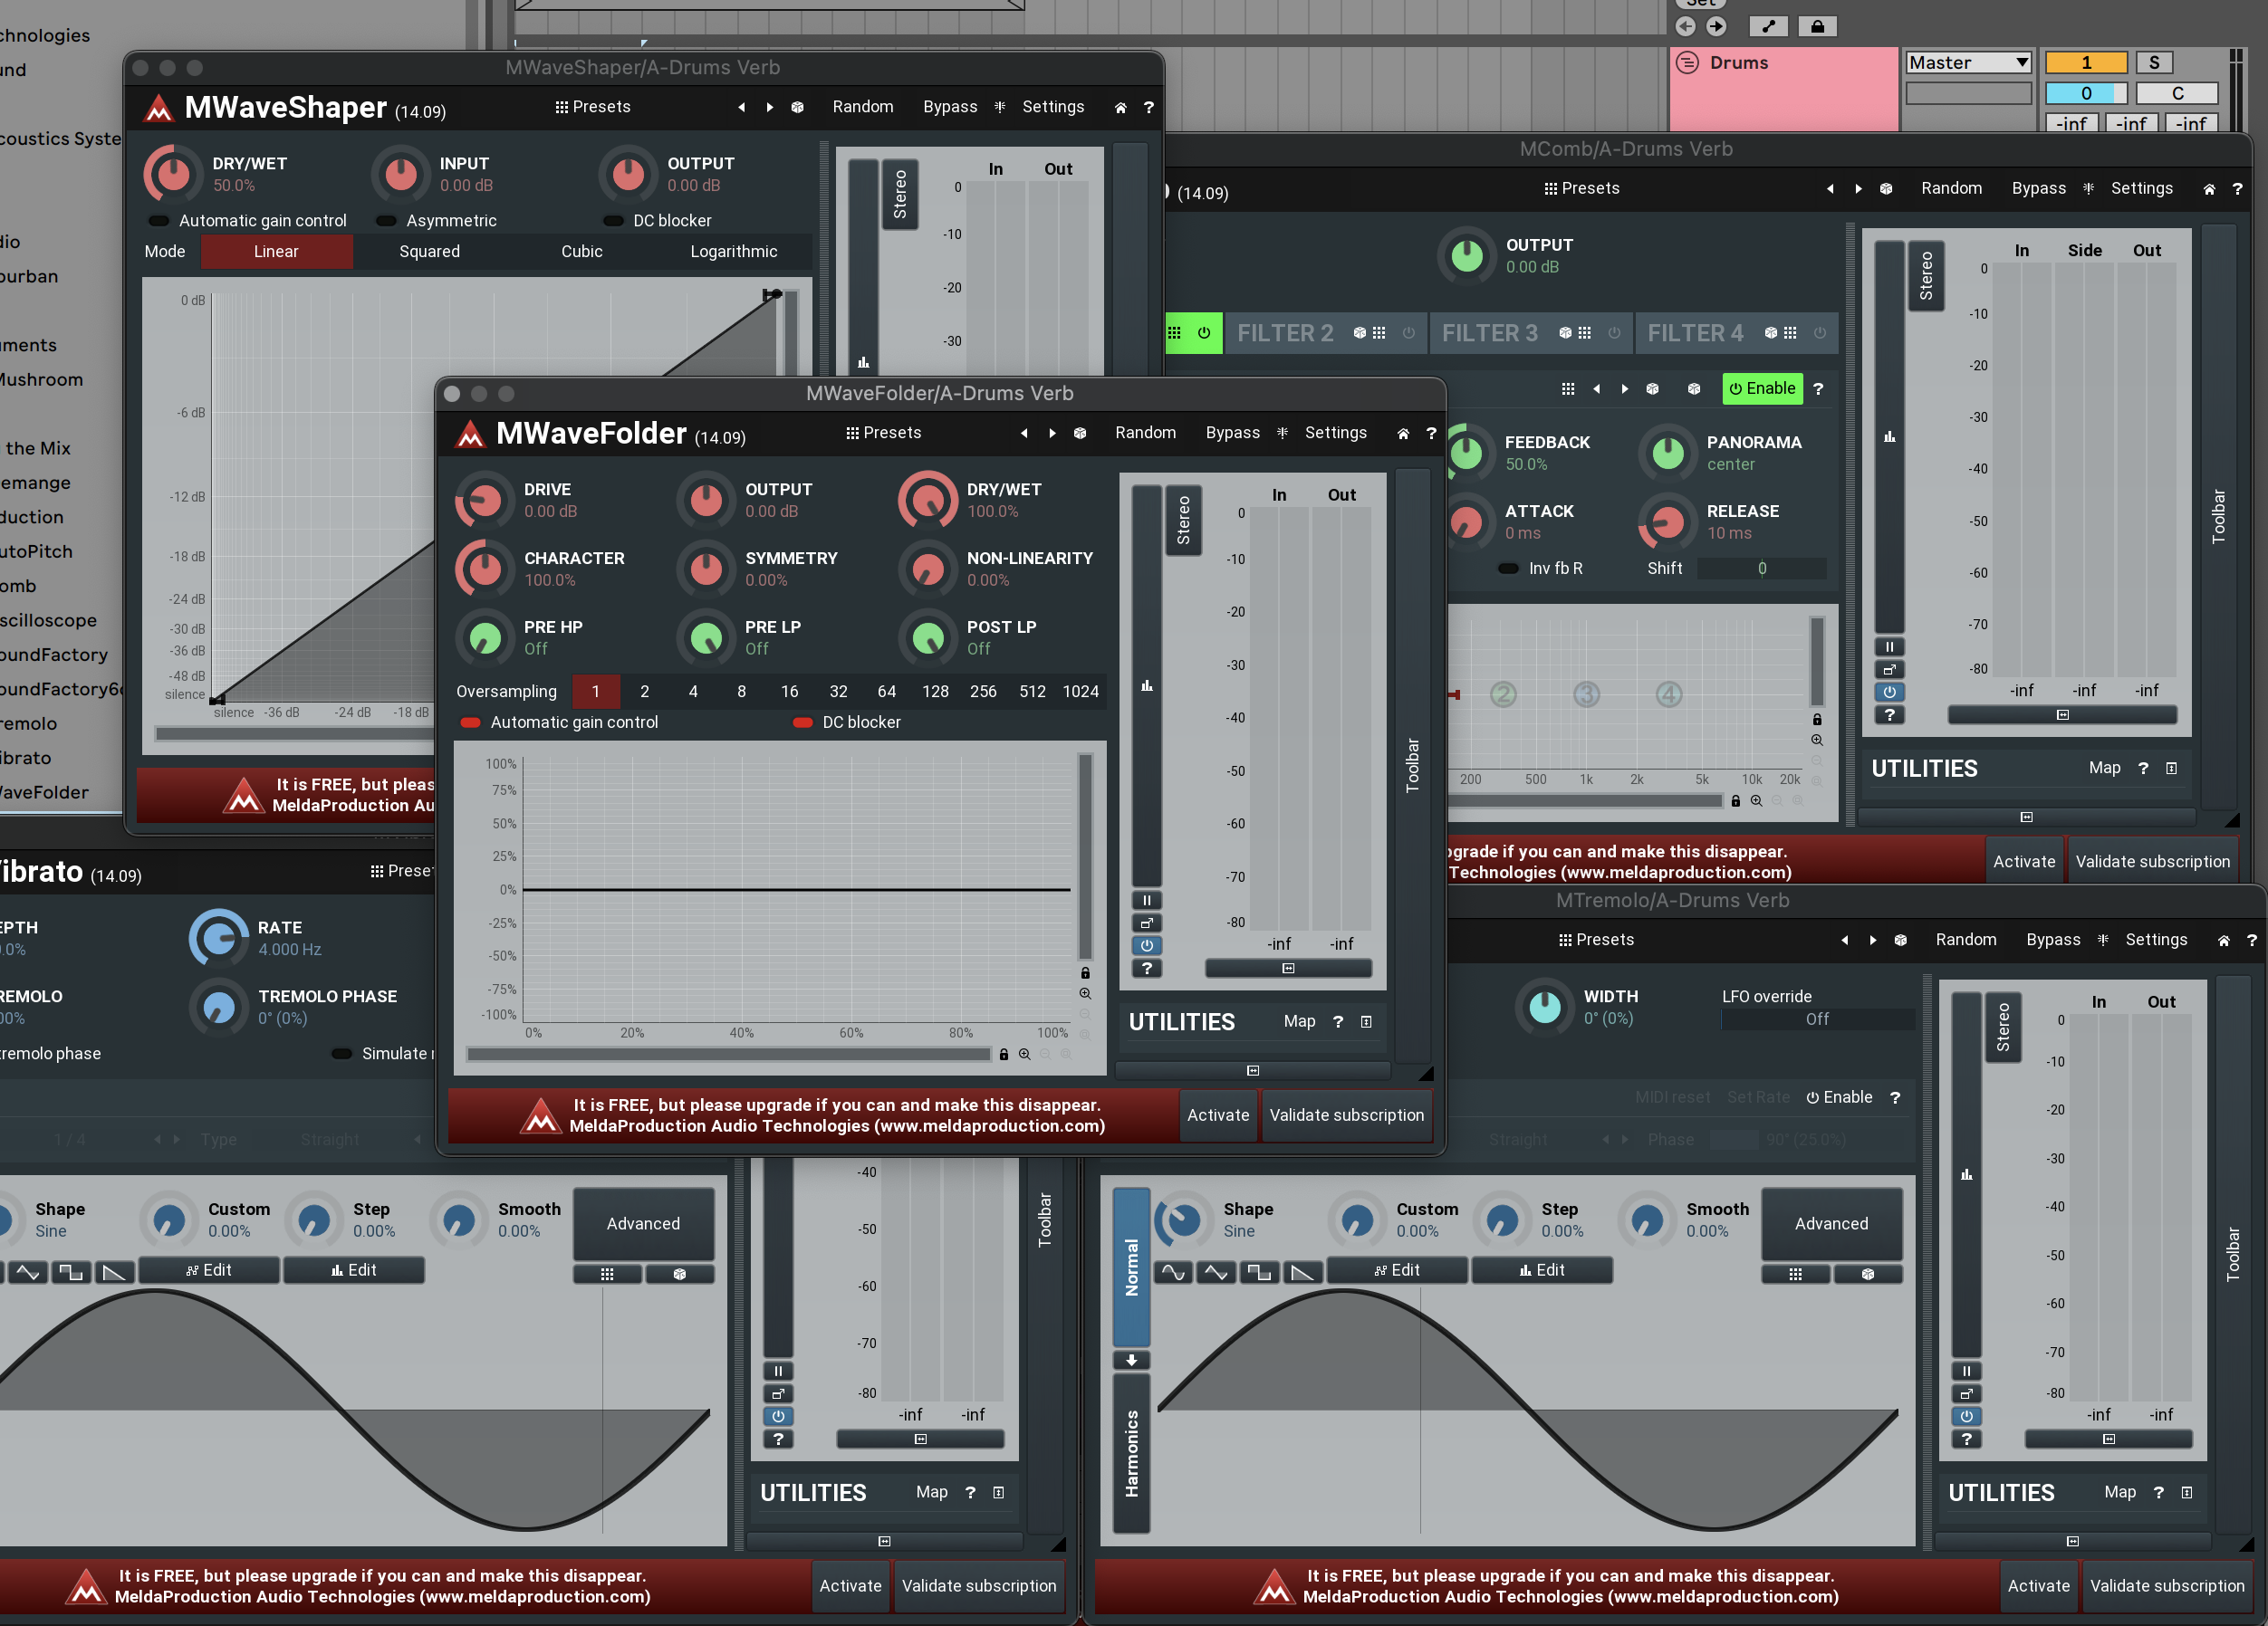Screen dimensions: 2268x1626
Task: Click the randomize dice icon in the MWaveFolder header
Action: point(1080,433)
